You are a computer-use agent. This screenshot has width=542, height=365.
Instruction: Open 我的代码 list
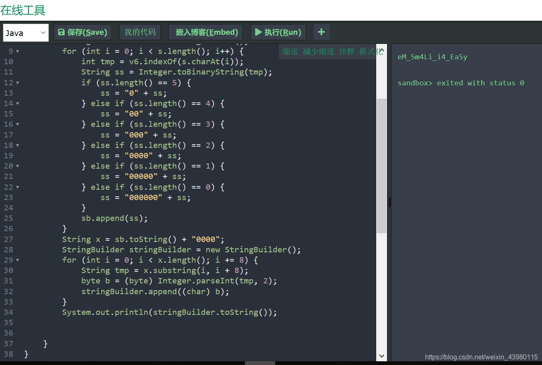pyautogui.click(x=140, y=32)
